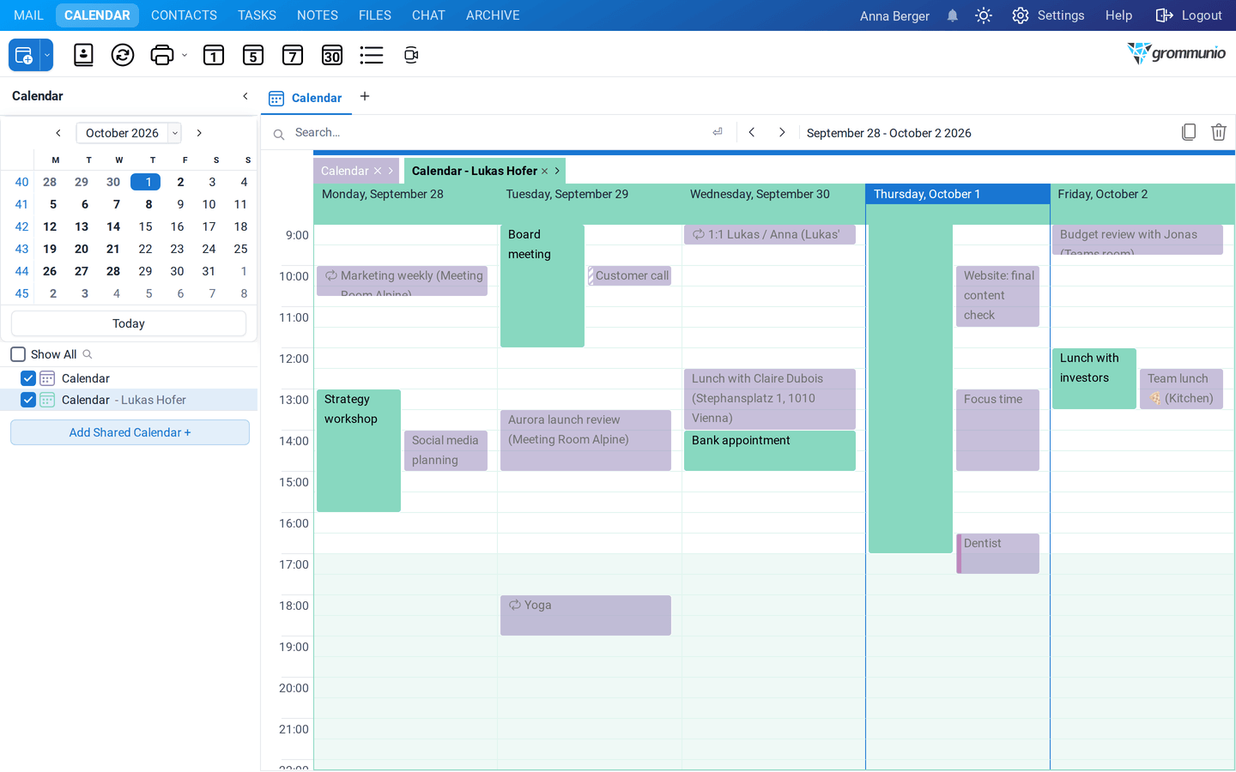The height and width of the screenshot is (772, 1236).
Task: Collapse the Calendar side panel
Action: pyautogui.click(x=245, y=96)
